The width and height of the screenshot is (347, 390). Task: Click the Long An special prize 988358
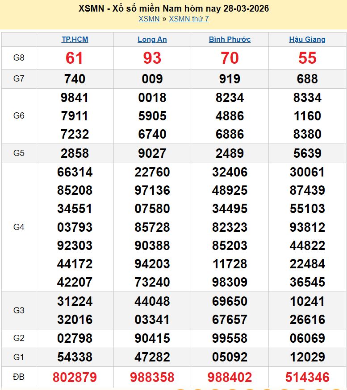152,378
